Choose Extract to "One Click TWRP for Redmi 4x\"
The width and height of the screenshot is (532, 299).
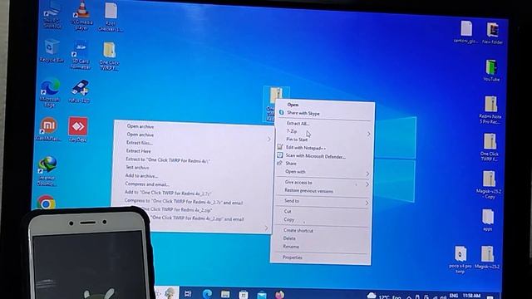click(x=168, y=160)
